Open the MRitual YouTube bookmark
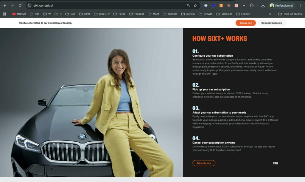305x182 pixels. (x=19, y=14)
